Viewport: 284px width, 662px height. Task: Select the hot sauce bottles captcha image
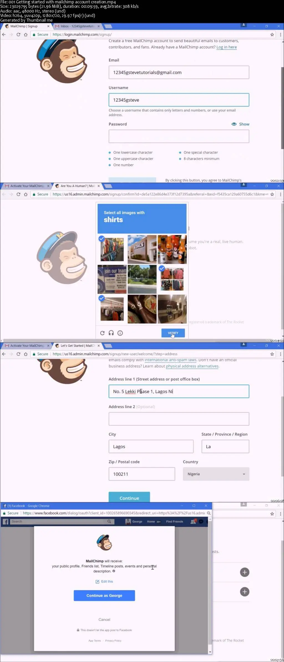172,249
